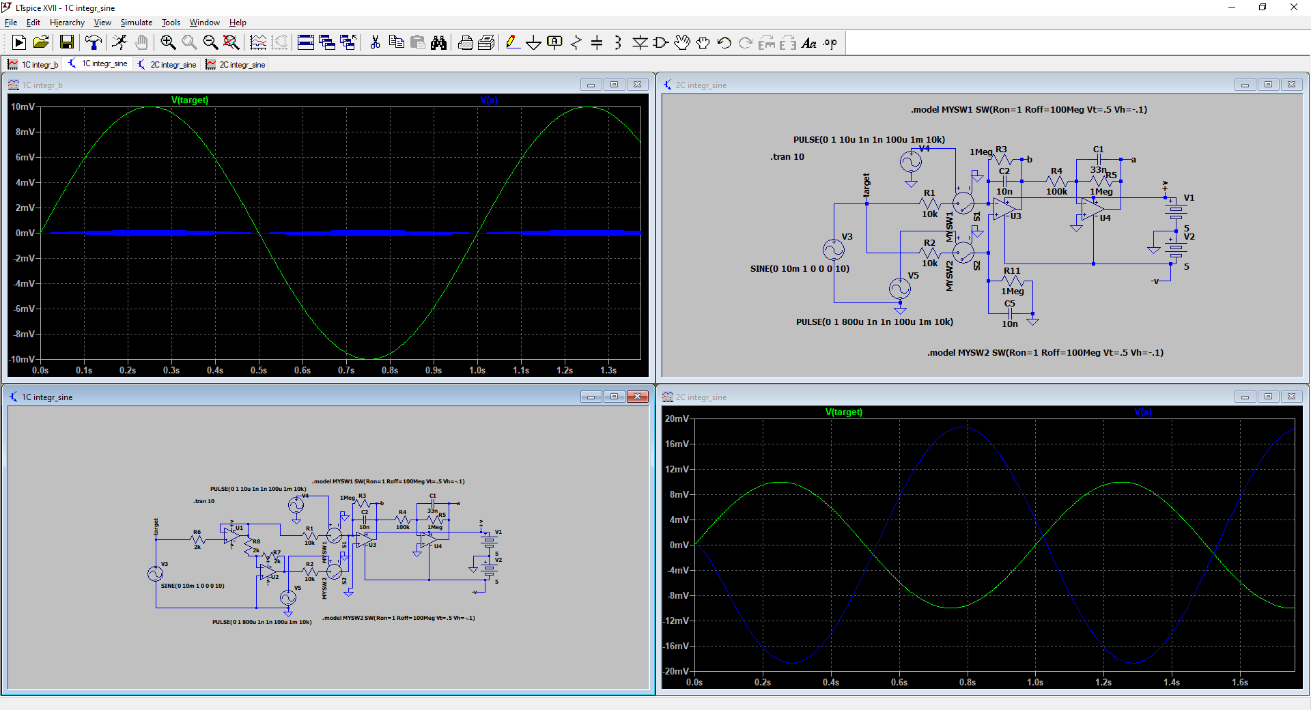The height and width of the screenshot is (710, 1311).
Task: Place a Ground symbol
Action: pos(533,42)
